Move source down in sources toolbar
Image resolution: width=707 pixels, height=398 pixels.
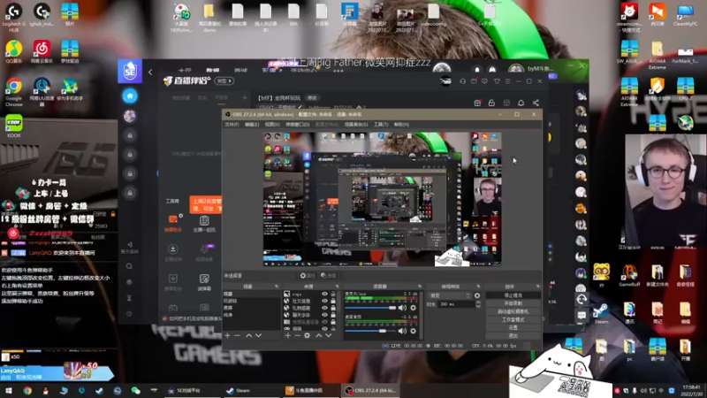(x=328, y=335)
